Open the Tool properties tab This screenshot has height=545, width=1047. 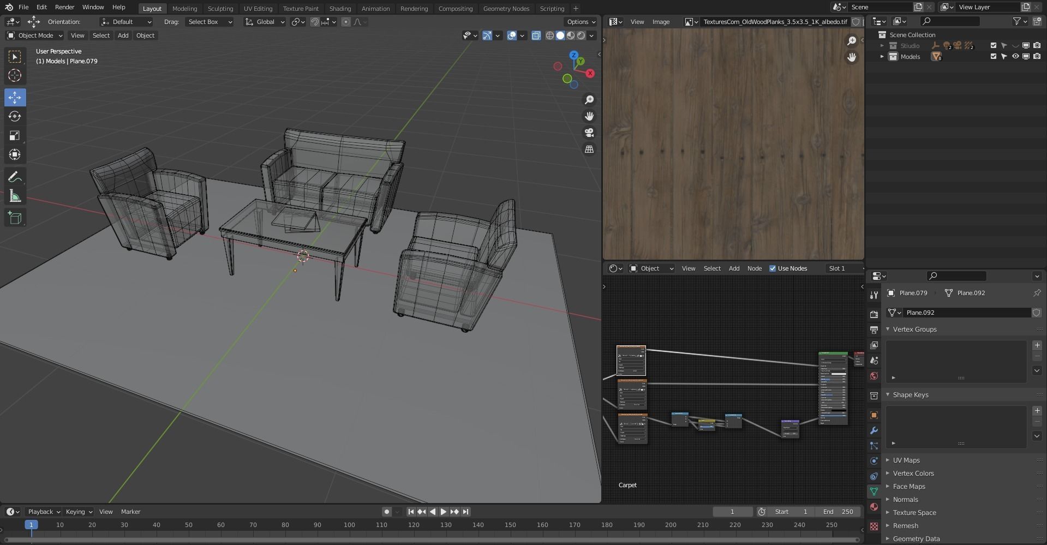pyautogui.click(x=874, y=295)
